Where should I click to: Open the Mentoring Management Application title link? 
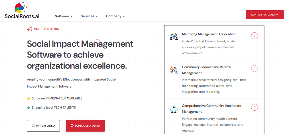coord(209,34)
